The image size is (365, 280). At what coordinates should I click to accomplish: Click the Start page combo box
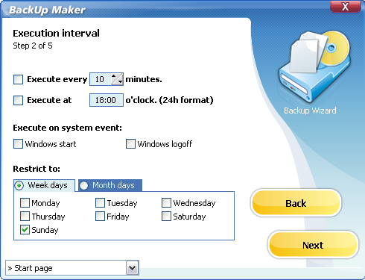click(x=72, y=268)
